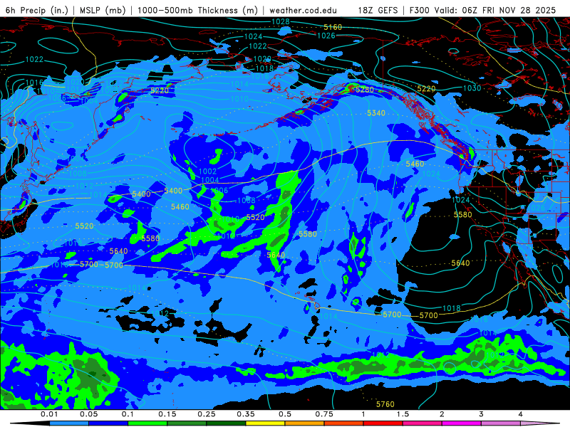
Task: Select magenta legend swatch between 2 and 3
Action: [x=462, y=423]
